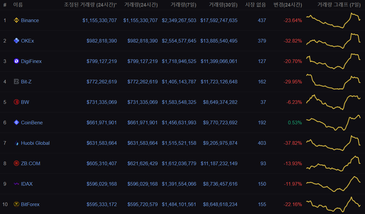
Task: Sort by 거래량(7일) column header
Action: [183, 5]
